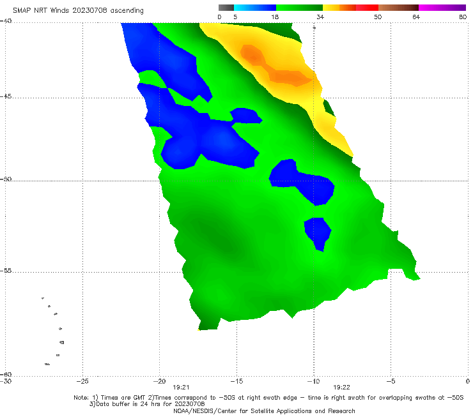Viewport: 473px width, 415px height.
Task: Click the longitude label '-20'
Action: (x=159, y=381)
